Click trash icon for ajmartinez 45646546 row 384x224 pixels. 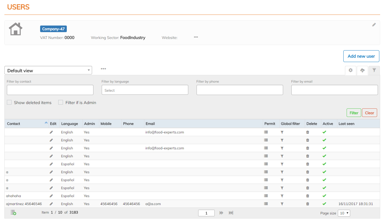click(308, 204)
